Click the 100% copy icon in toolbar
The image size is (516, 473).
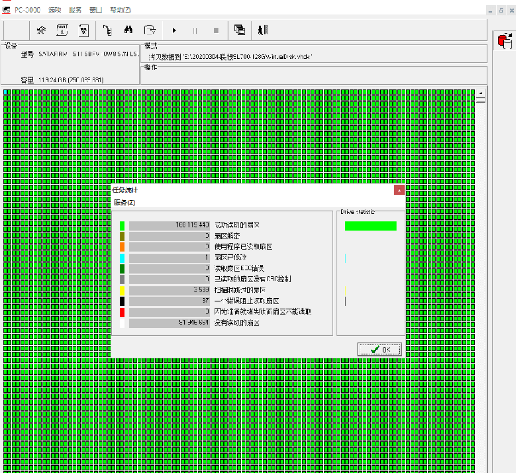point(84,30)
